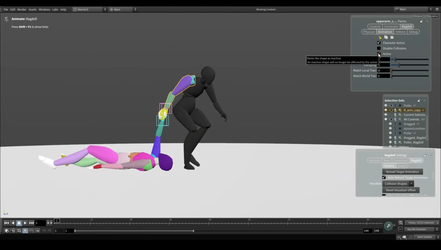Click Reload Target Animation button

pyautogui.click(x=403, y=172)
